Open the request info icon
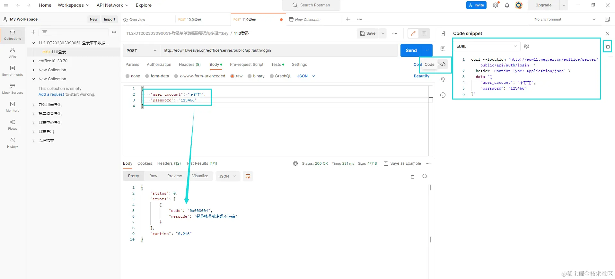This screenshot has width=615, height=279. click(x=443, y=95)
